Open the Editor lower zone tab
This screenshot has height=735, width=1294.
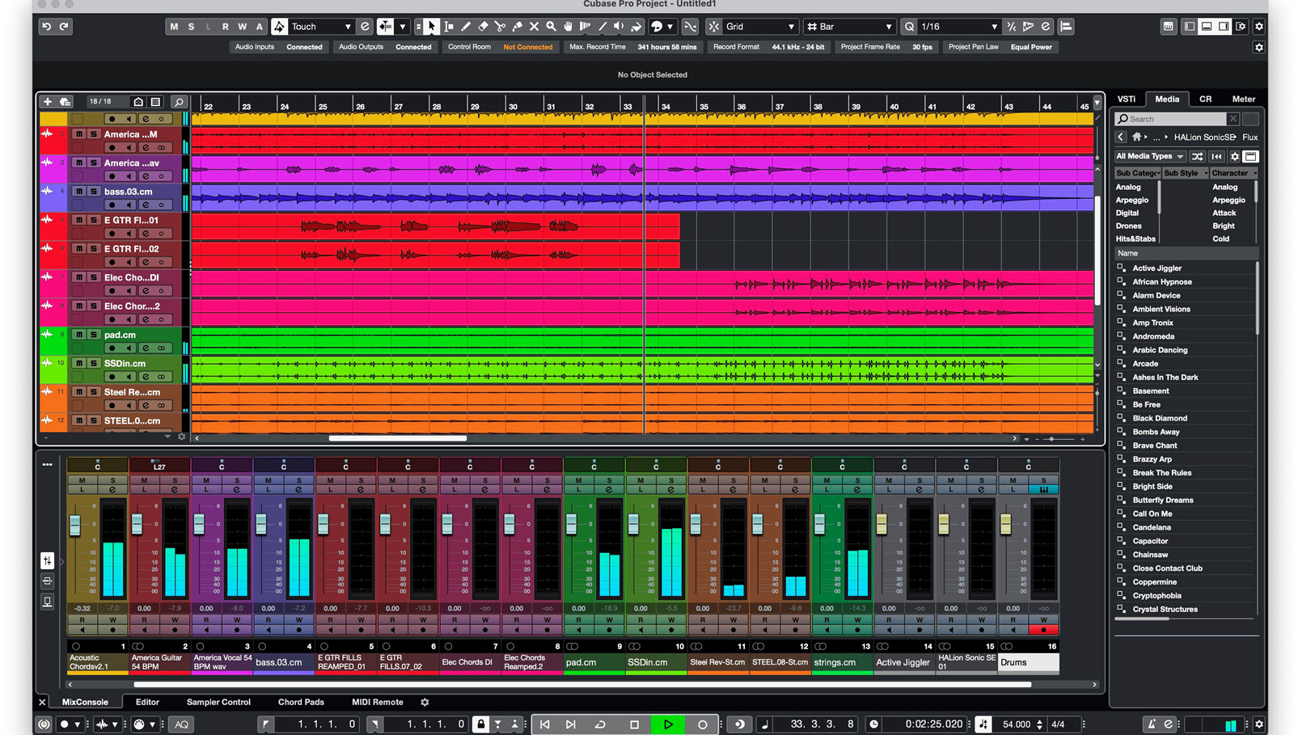coord(147,702)
